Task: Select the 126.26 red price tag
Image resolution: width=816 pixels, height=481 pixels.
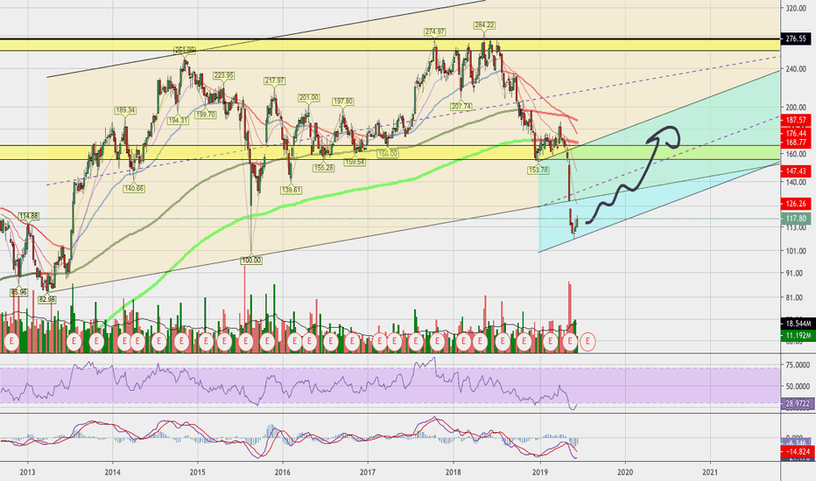Action: [796, 204]
